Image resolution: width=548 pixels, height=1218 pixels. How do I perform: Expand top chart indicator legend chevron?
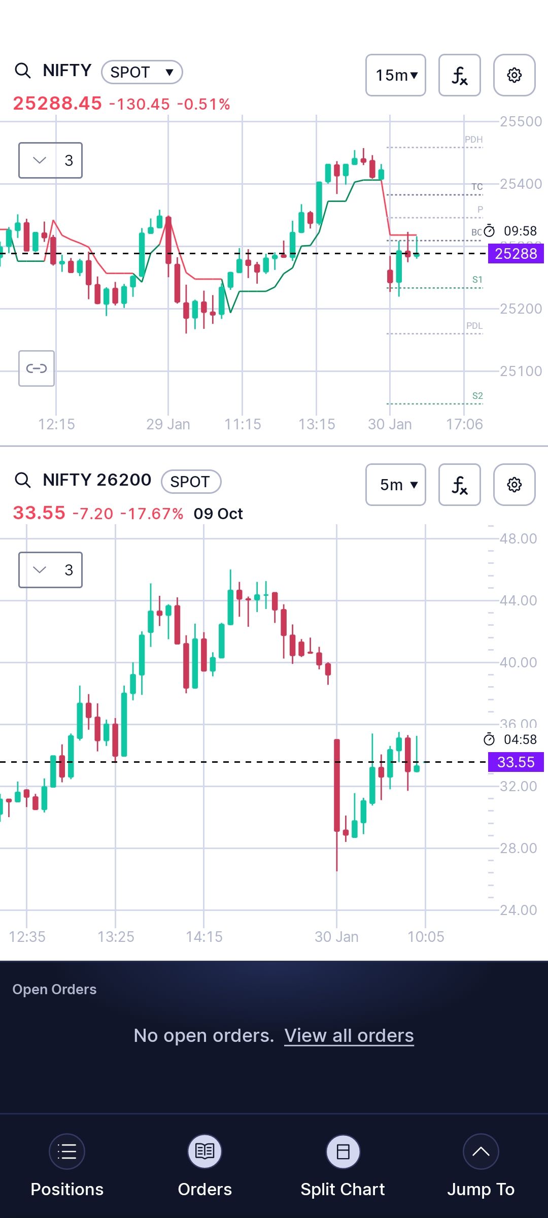click(x=40, y=160)
